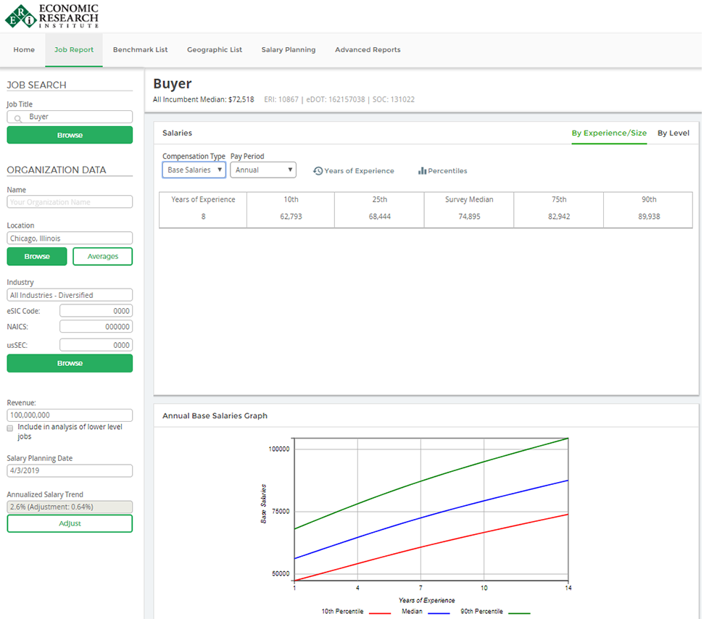The height and width of the screenshot is (619, 725).
Task: Click the NAICS code field
Action: click(x=96, y=326)
